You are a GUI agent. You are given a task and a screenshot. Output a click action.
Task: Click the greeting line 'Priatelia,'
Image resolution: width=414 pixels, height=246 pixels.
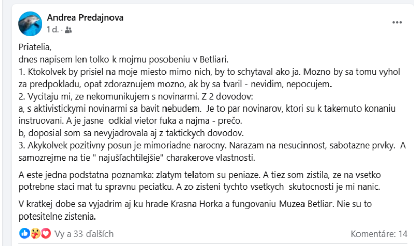coord(35,47)
